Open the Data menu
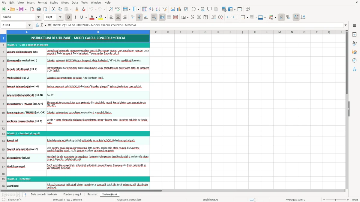The image size is (360, 202). point(75,2)
